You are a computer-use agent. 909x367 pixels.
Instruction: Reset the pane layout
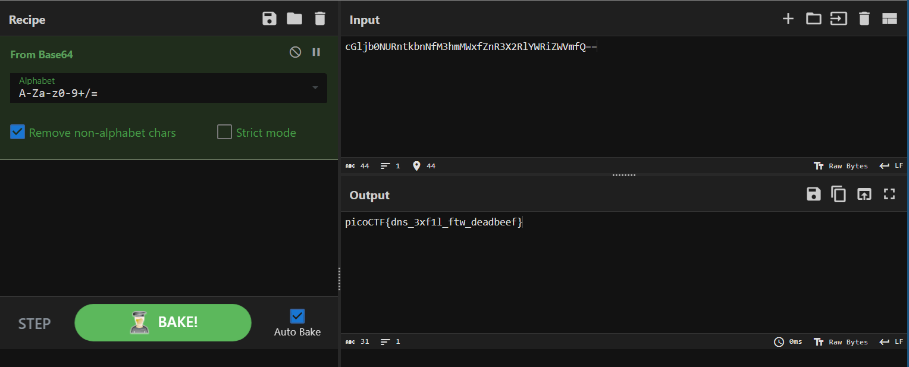click(x=889, y=19)
